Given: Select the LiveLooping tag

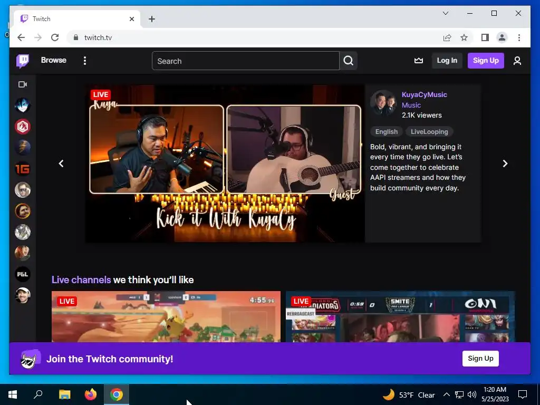Looking at the screenshot, I should [429, 132].
